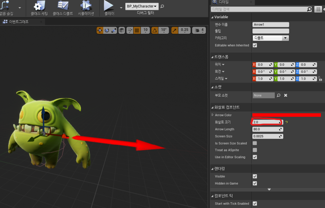Click magnifier icon next to debug filter
Viewport: 325px width, 208px height.
click(162, 6)
